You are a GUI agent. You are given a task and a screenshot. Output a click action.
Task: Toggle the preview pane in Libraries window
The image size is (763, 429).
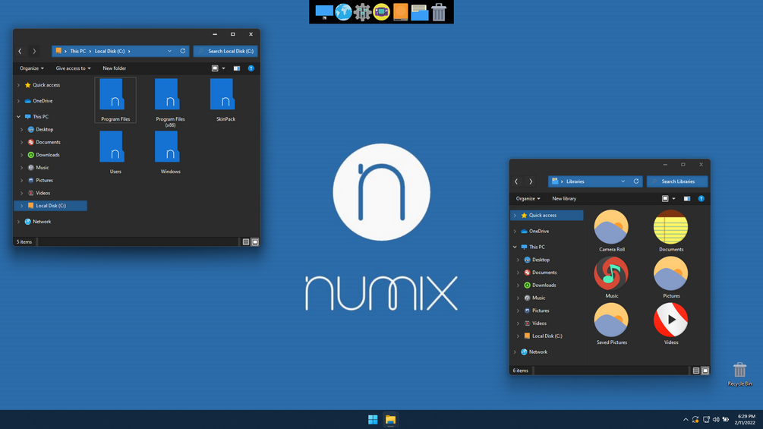686,198
